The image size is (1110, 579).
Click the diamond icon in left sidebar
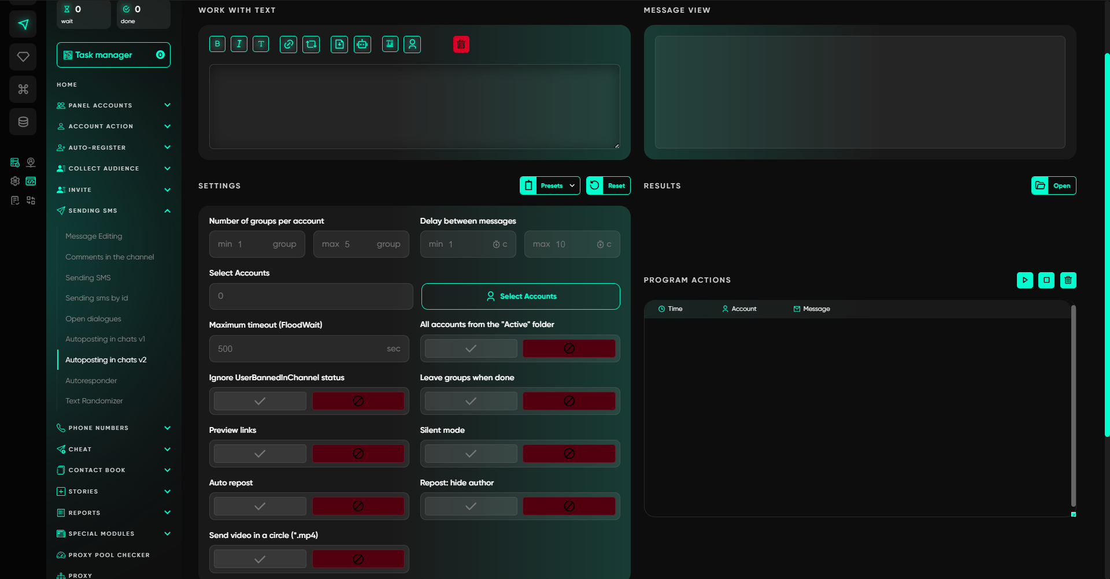tap(23, 57)
